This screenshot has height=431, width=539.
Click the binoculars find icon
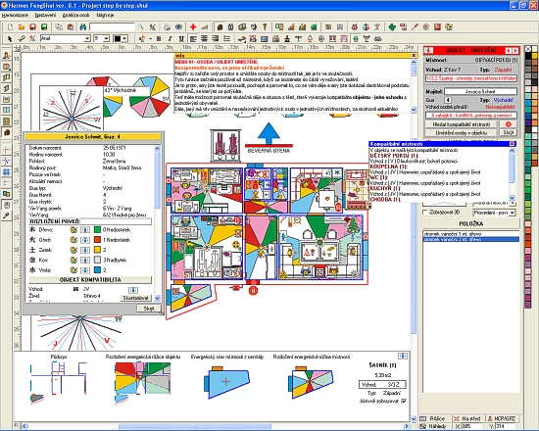coord(83,26)
